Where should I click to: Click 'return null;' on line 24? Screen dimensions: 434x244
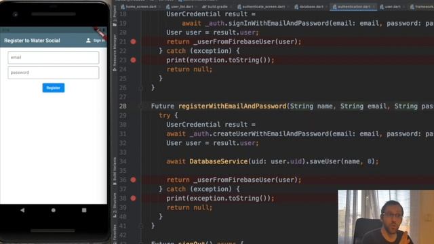coord(189,69)
